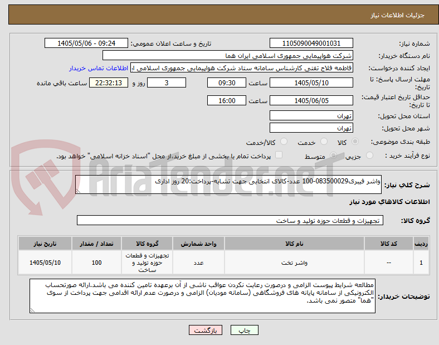Click the تاریخ نیاز column header
This screenshot has height=345, width=439.
click(x=45, y=244)
